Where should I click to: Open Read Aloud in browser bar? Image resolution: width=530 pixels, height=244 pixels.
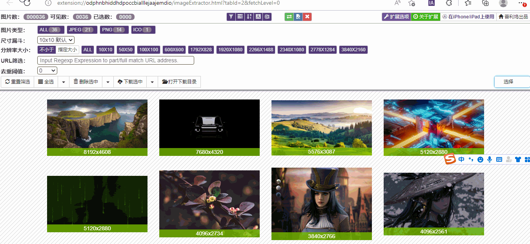click(x=397, y=3)
